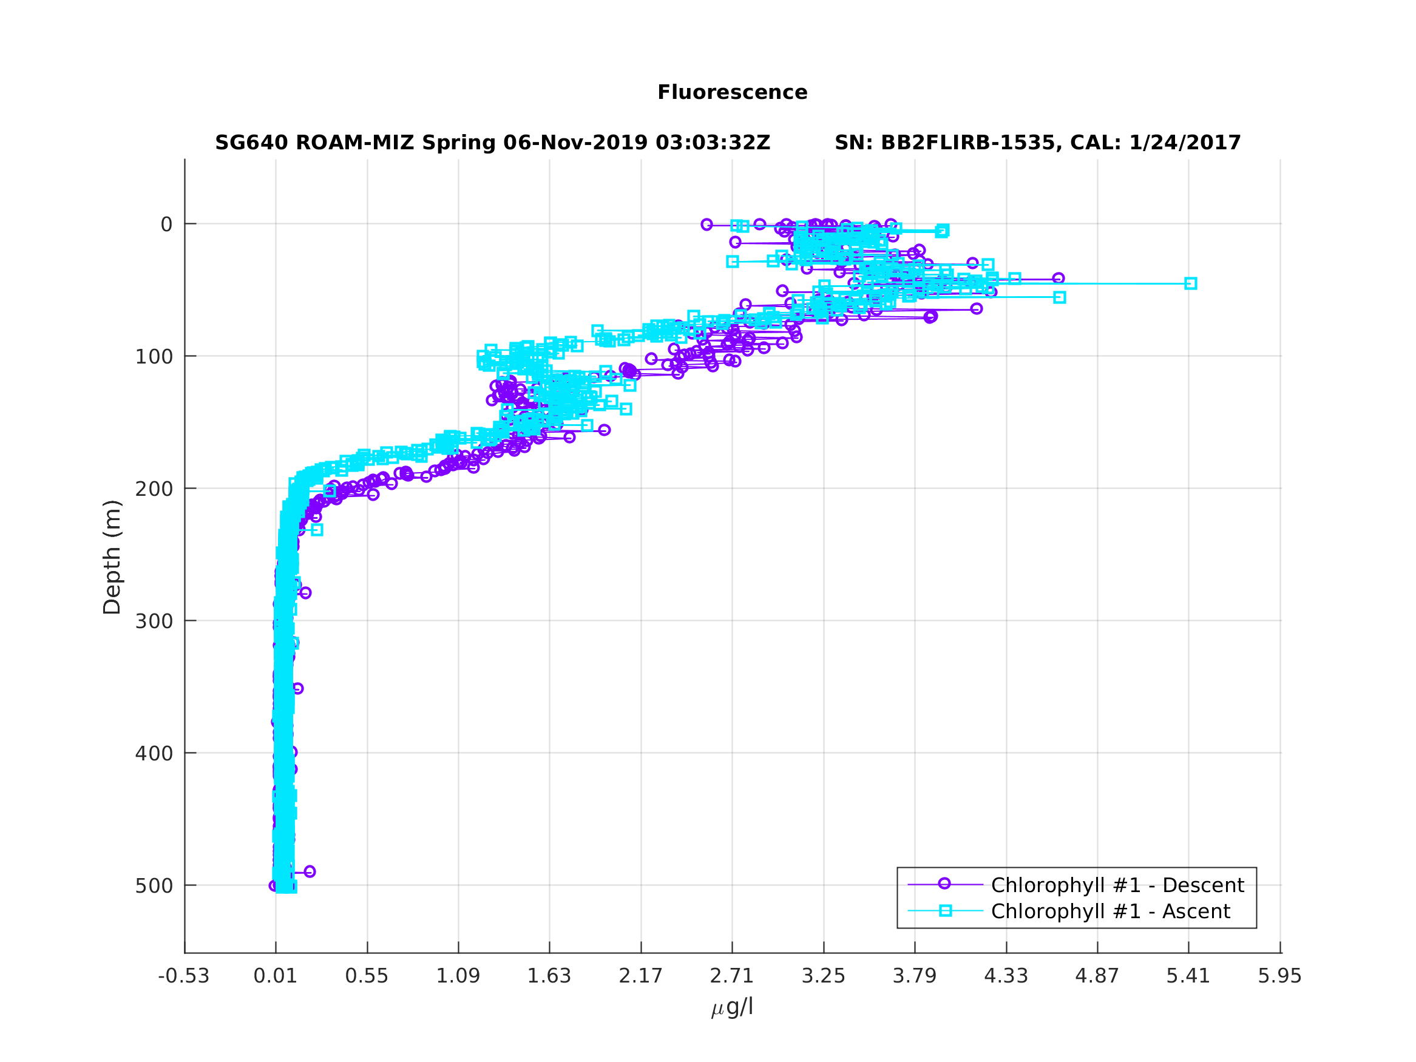
Task: Click the y-axis tick label 300
Action: click(x=154, y=621)
